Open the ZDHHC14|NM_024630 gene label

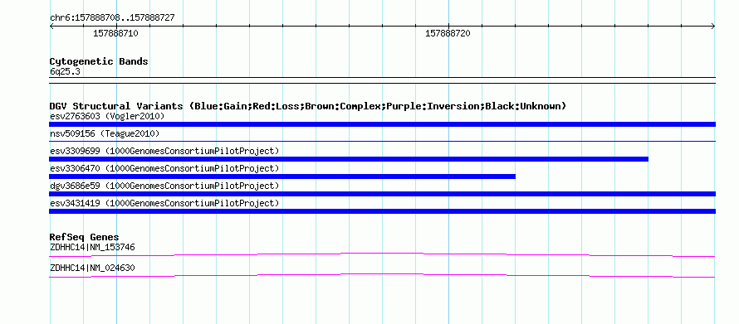92,268
